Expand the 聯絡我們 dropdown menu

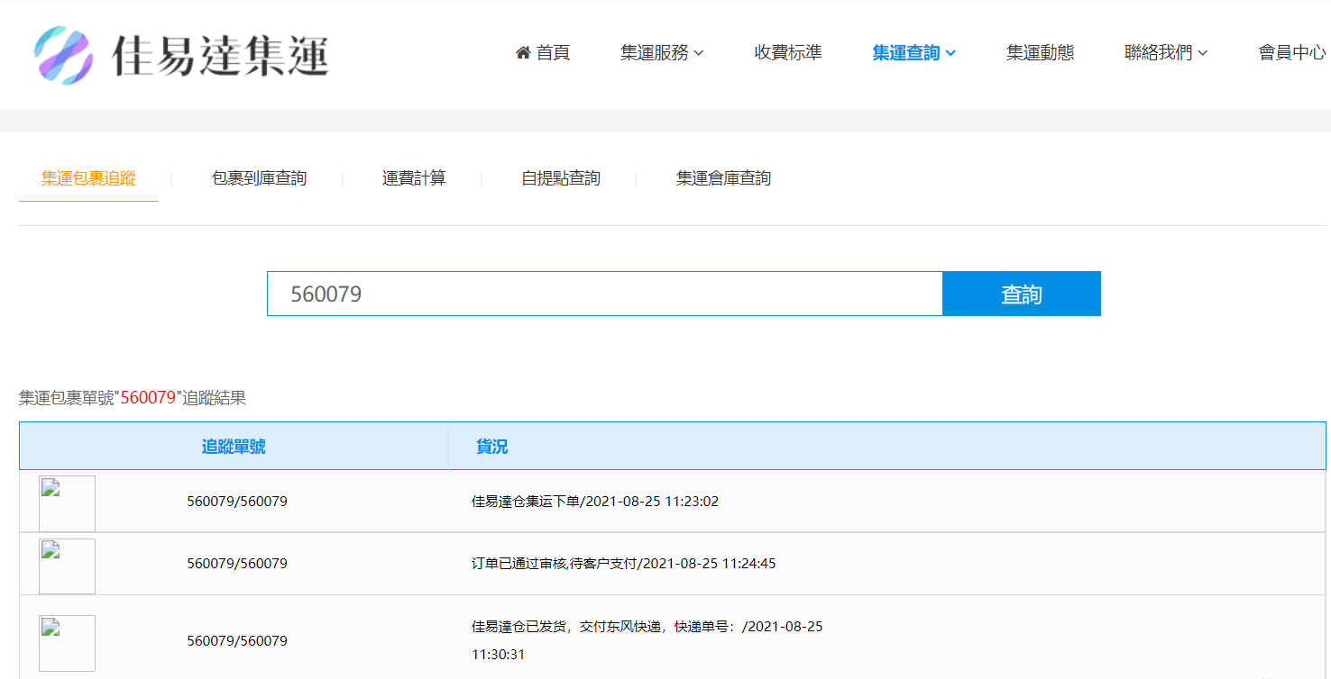(x=1166, y=53)
